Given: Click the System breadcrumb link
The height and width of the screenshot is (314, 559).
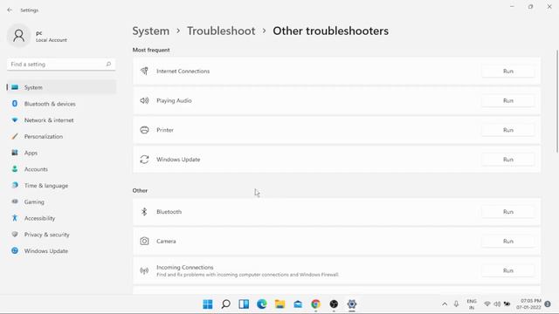Looking at the screenshot, I should tap(151, 31).
